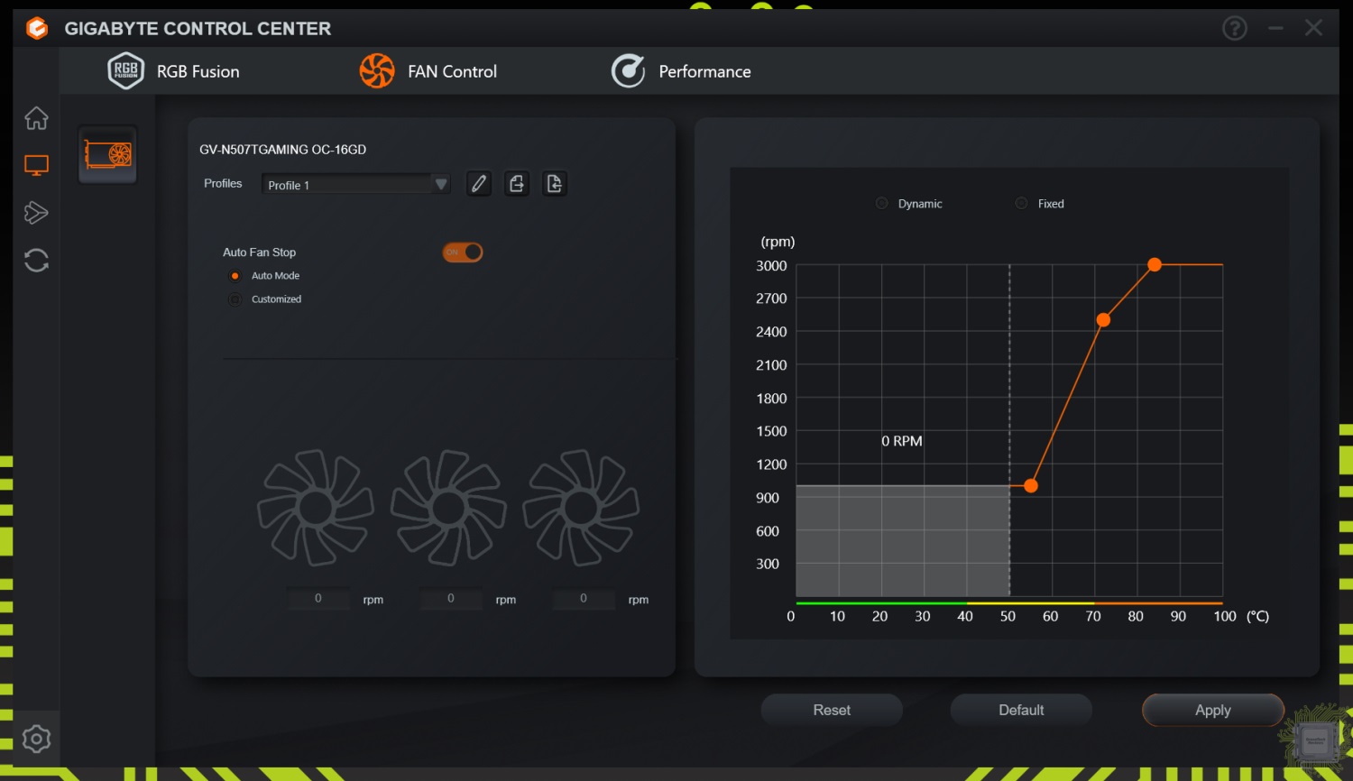Click the Gigabyte Control Center logo icon

(36, 29)
